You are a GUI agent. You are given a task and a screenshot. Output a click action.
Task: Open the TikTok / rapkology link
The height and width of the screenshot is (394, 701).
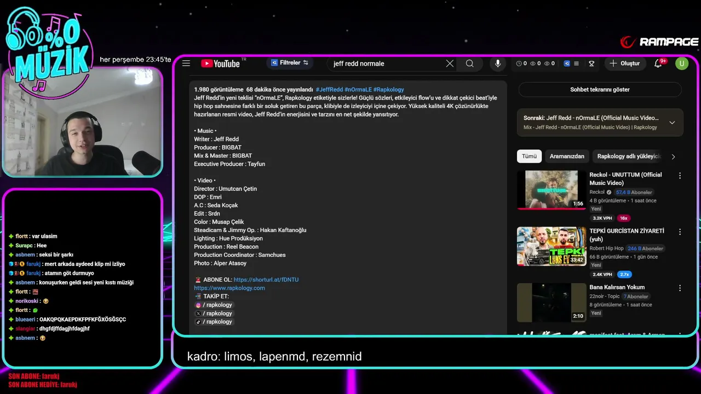tap(214, 322)
